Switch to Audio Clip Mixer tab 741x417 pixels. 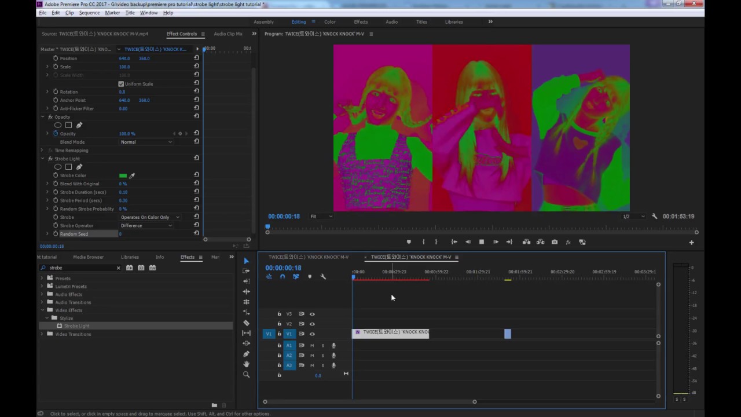[228, 34]
